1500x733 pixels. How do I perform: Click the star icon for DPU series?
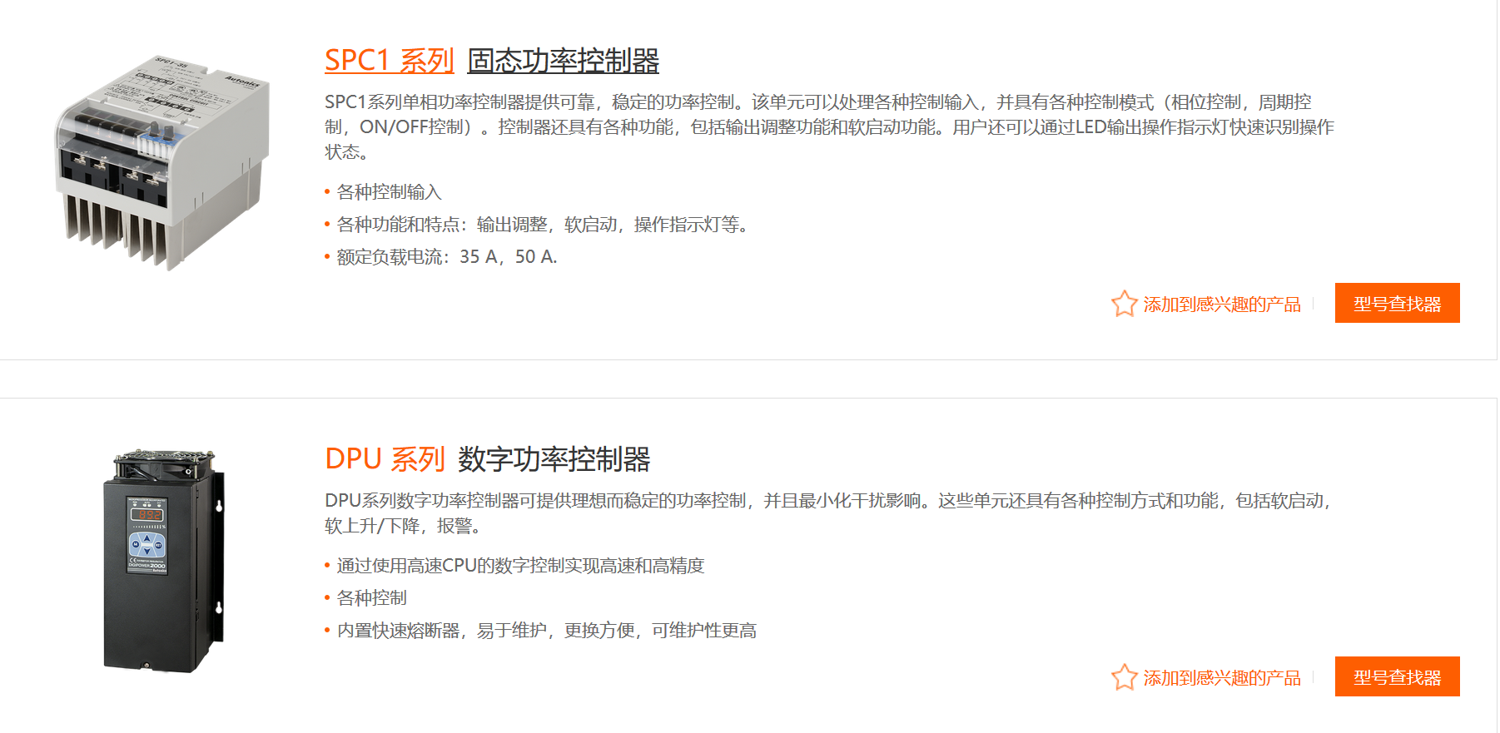[1124, 677]
